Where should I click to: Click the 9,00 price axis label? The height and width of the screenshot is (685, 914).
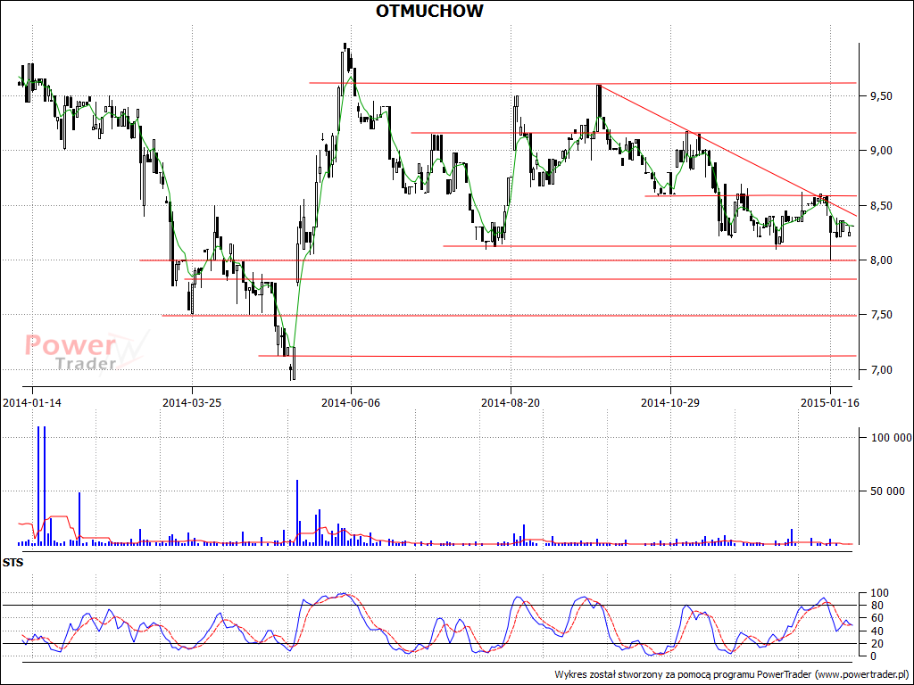[x=881, y=151]
